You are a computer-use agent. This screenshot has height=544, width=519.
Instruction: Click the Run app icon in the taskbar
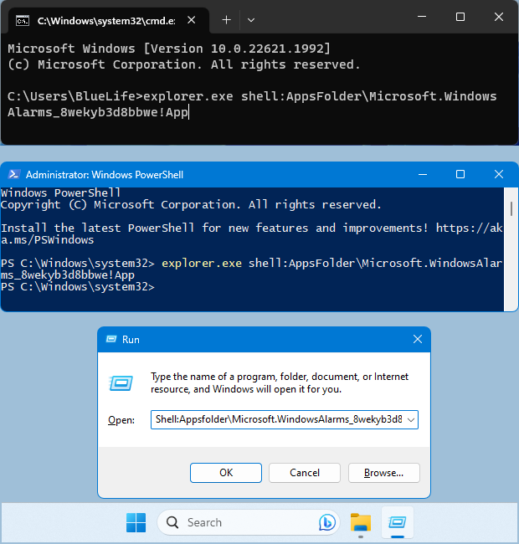click(x=398, y=522)
